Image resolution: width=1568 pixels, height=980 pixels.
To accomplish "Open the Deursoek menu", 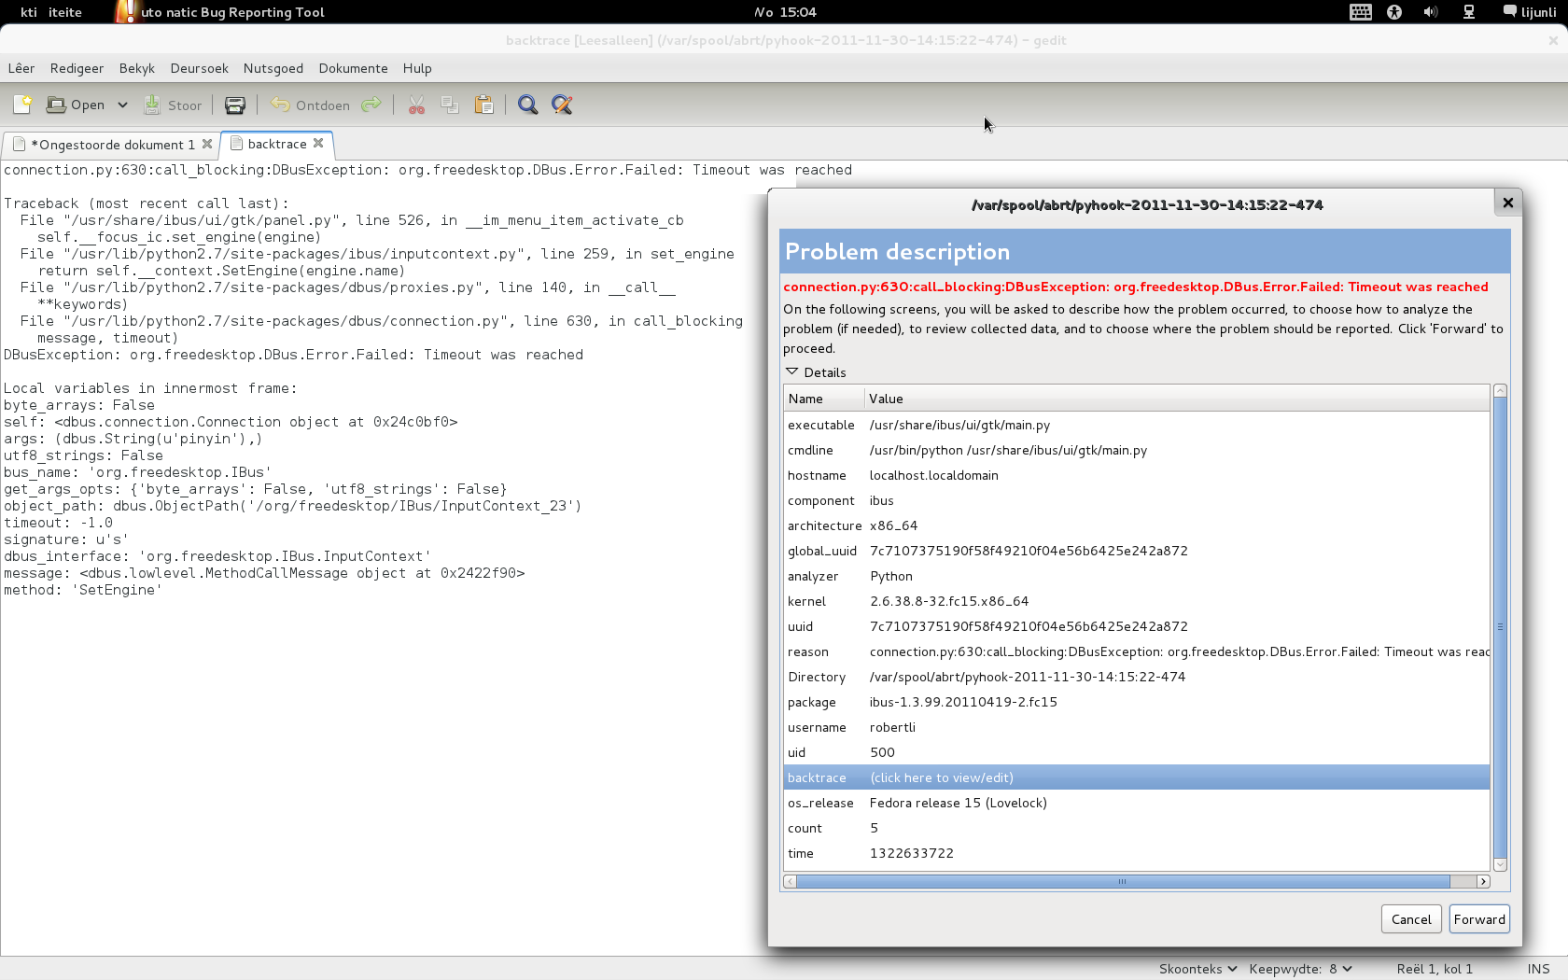I will [199, 68].
